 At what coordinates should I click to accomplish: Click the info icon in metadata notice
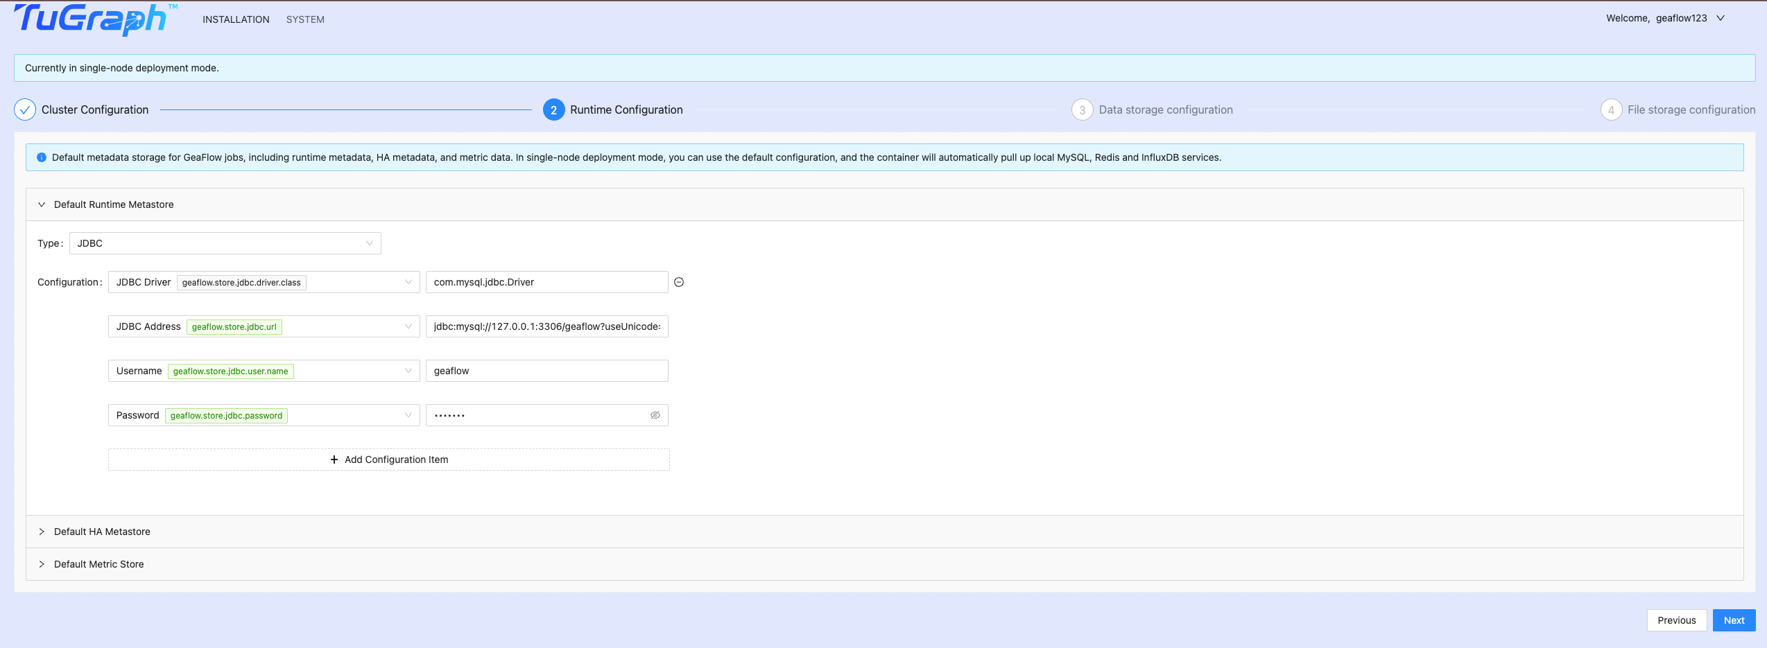(x=42, y=157)
